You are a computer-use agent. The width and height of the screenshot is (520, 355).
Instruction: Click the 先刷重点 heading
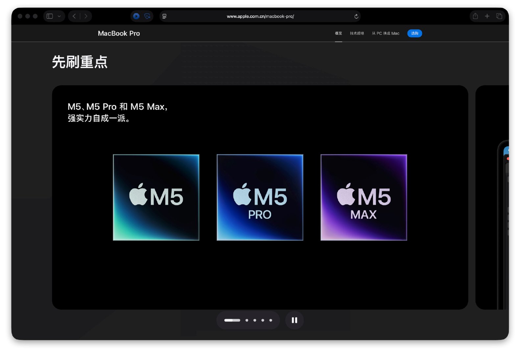[80, 62]
